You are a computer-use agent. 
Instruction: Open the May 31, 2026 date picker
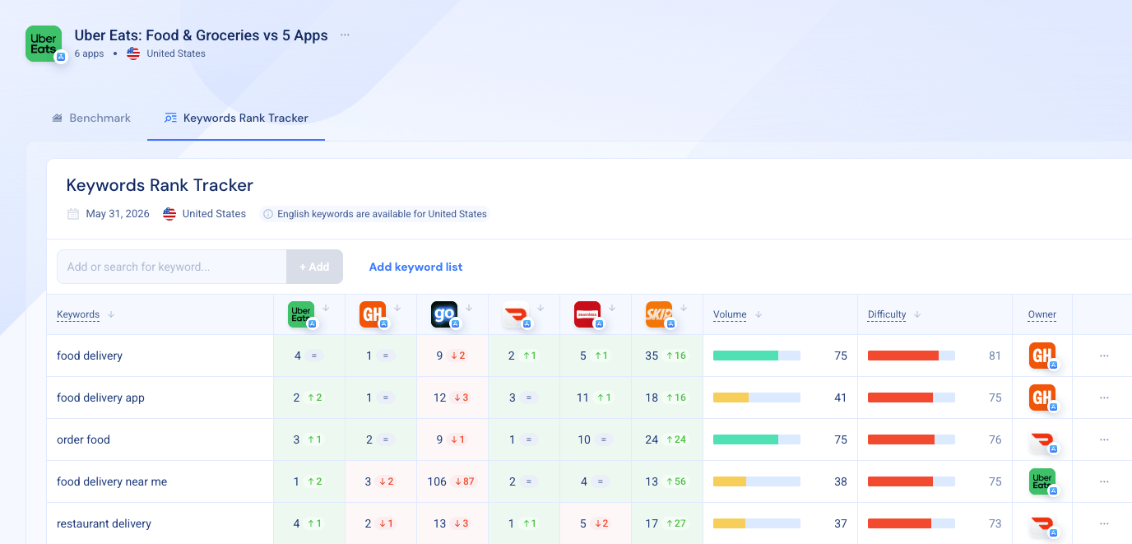(118, 214)
